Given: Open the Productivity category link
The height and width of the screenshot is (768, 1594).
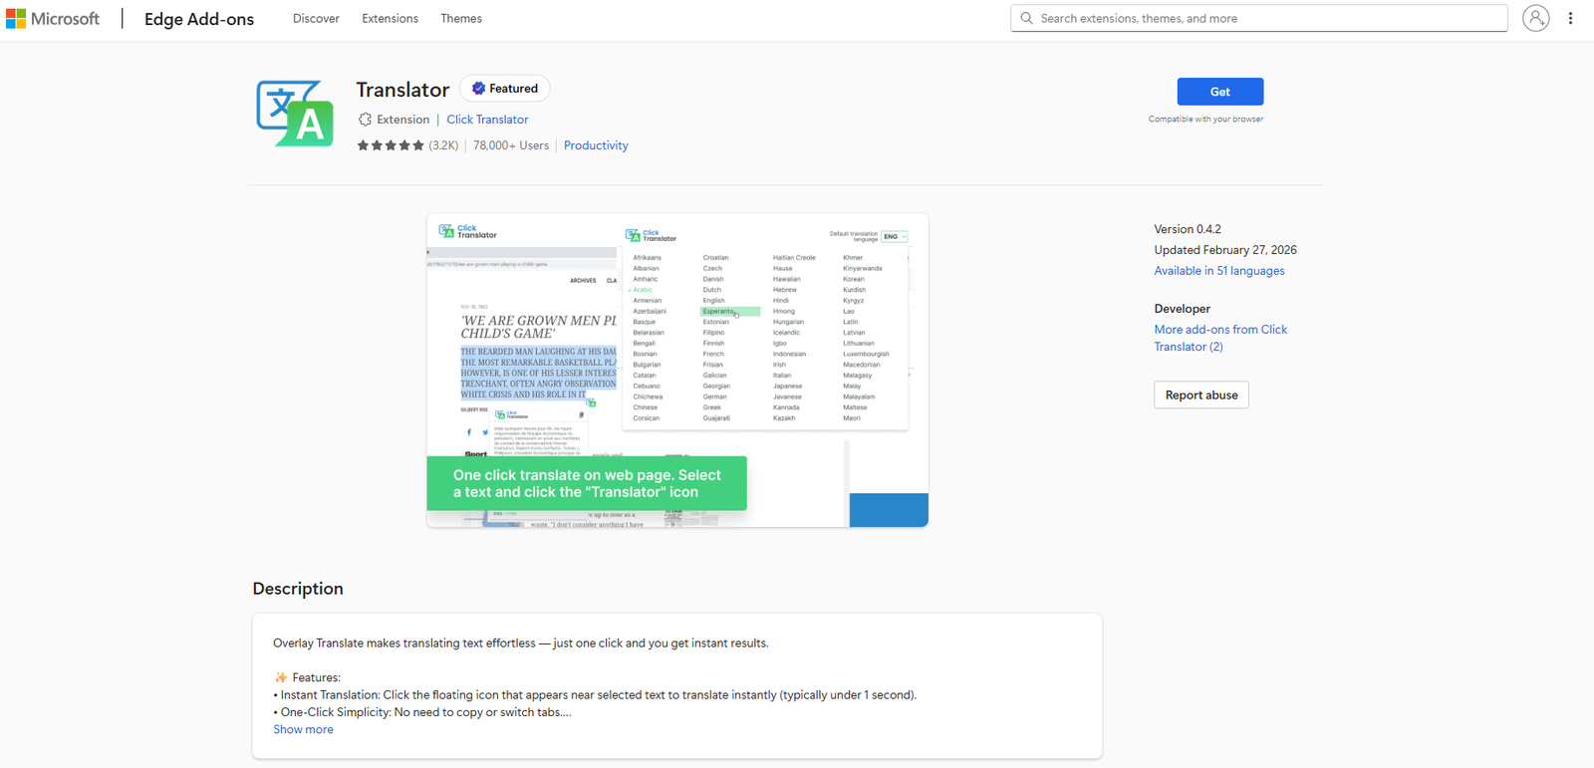Looking at the screenshot, I should click(x=596, y=145).
